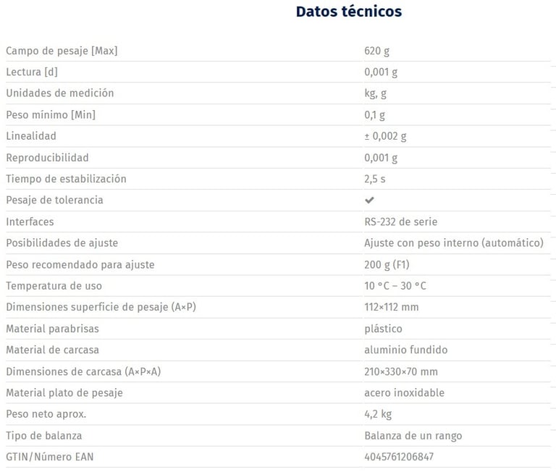Viewport: 556px width, 472px height.
Task: Select the 200 g (F1) value
Action: click(x=387, y=264)
